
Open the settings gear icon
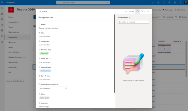point(175,2)
